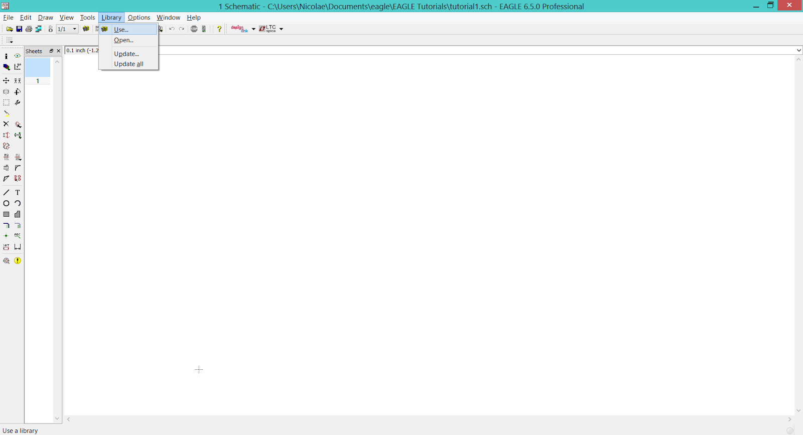
Task: Select the Wire line tool
Action: (6, 193)
